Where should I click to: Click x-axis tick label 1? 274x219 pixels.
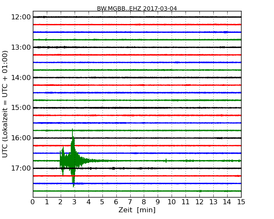(47, 202)
